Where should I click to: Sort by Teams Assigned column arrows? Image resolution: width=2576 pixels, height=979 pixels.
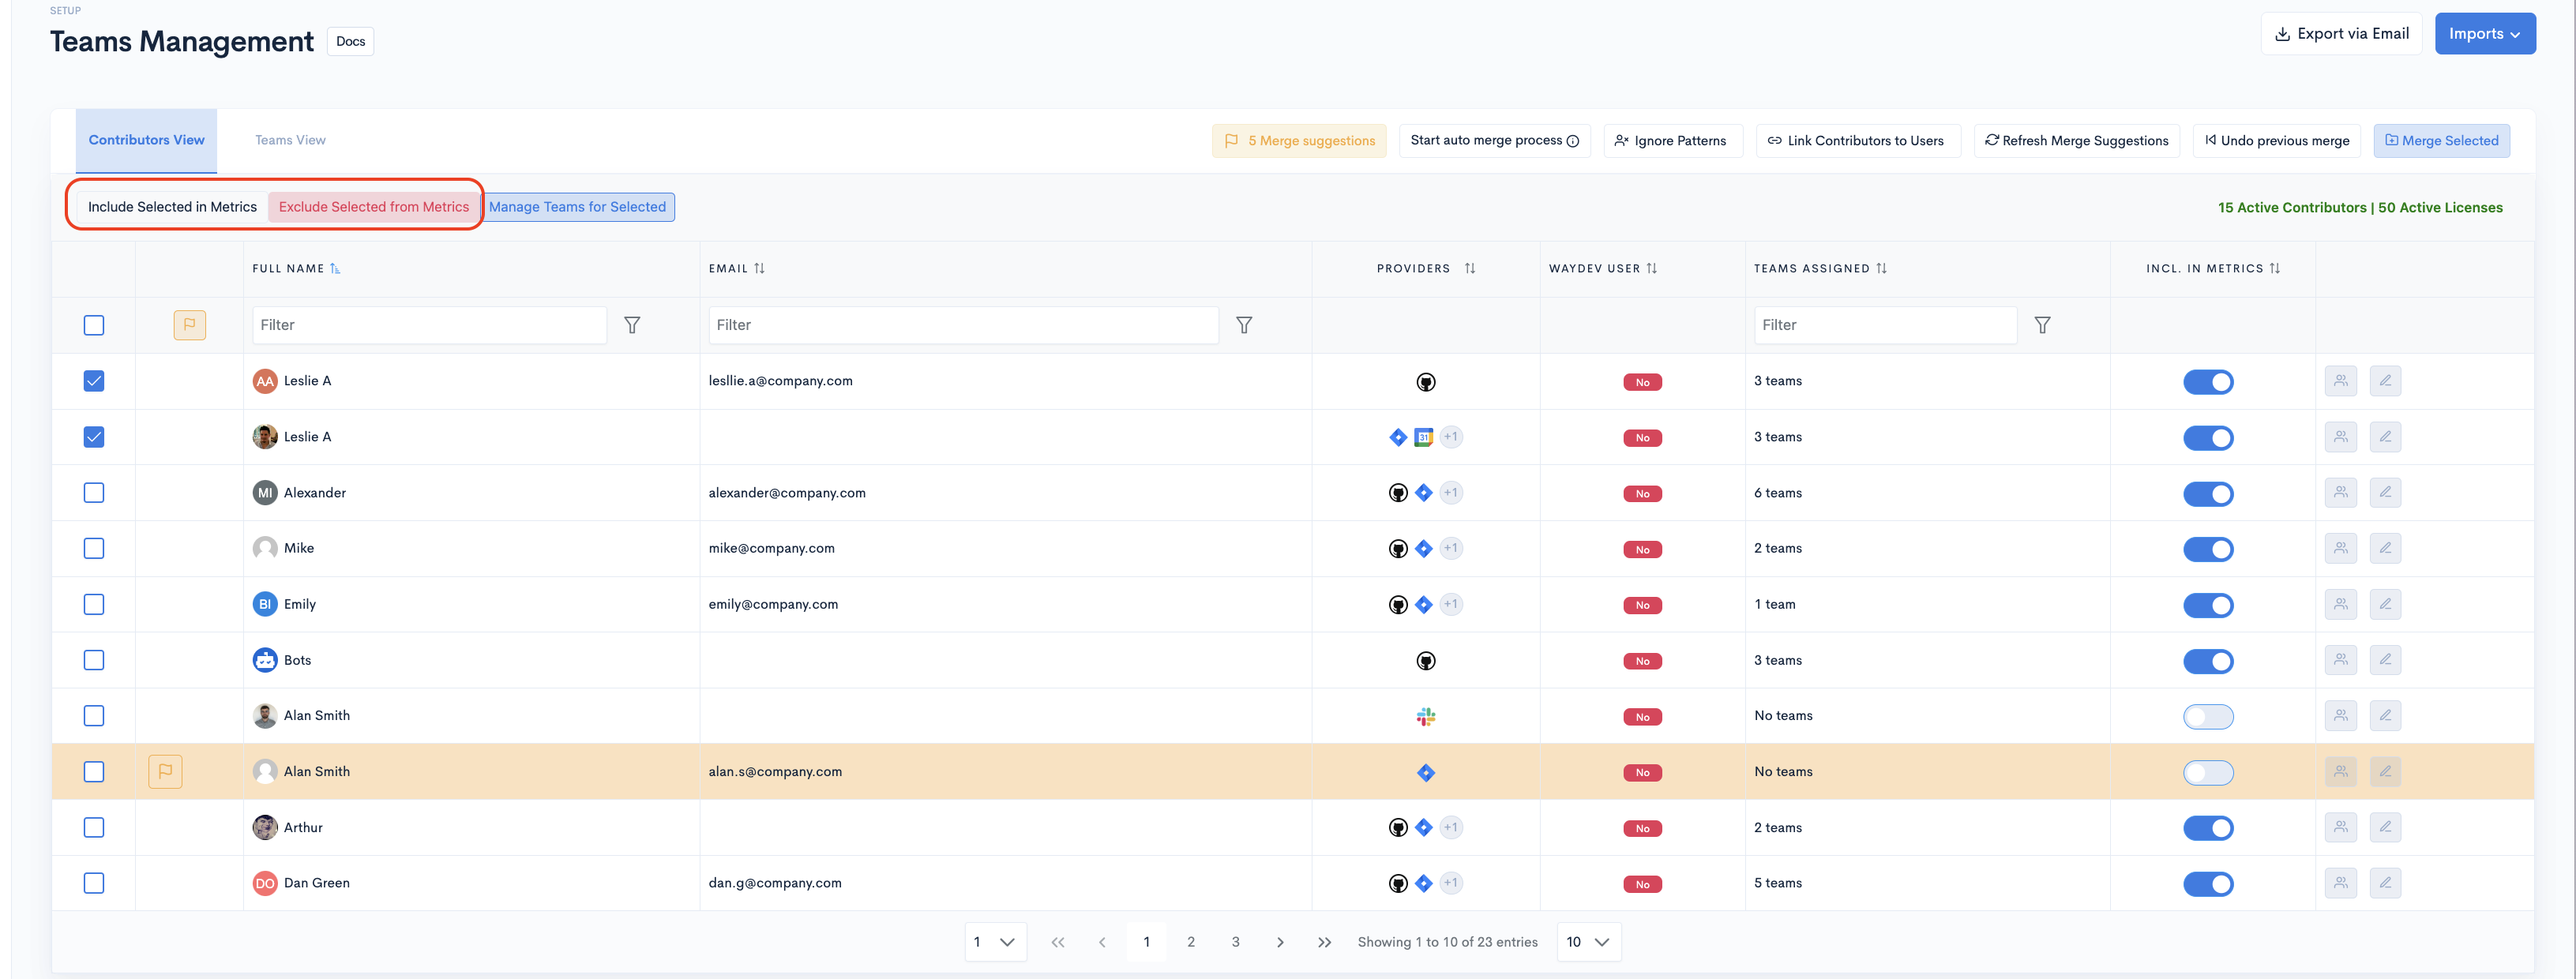[1882, 268]
